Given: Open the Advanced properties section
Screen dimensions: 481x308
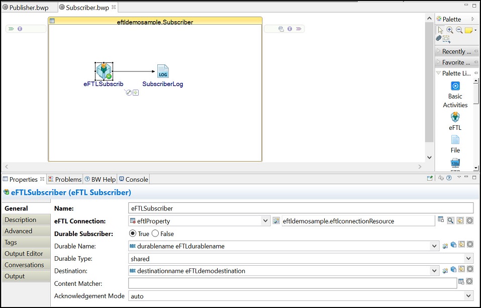Looking at the screenshot, I should pyautogui.click(x=26, y=231).
